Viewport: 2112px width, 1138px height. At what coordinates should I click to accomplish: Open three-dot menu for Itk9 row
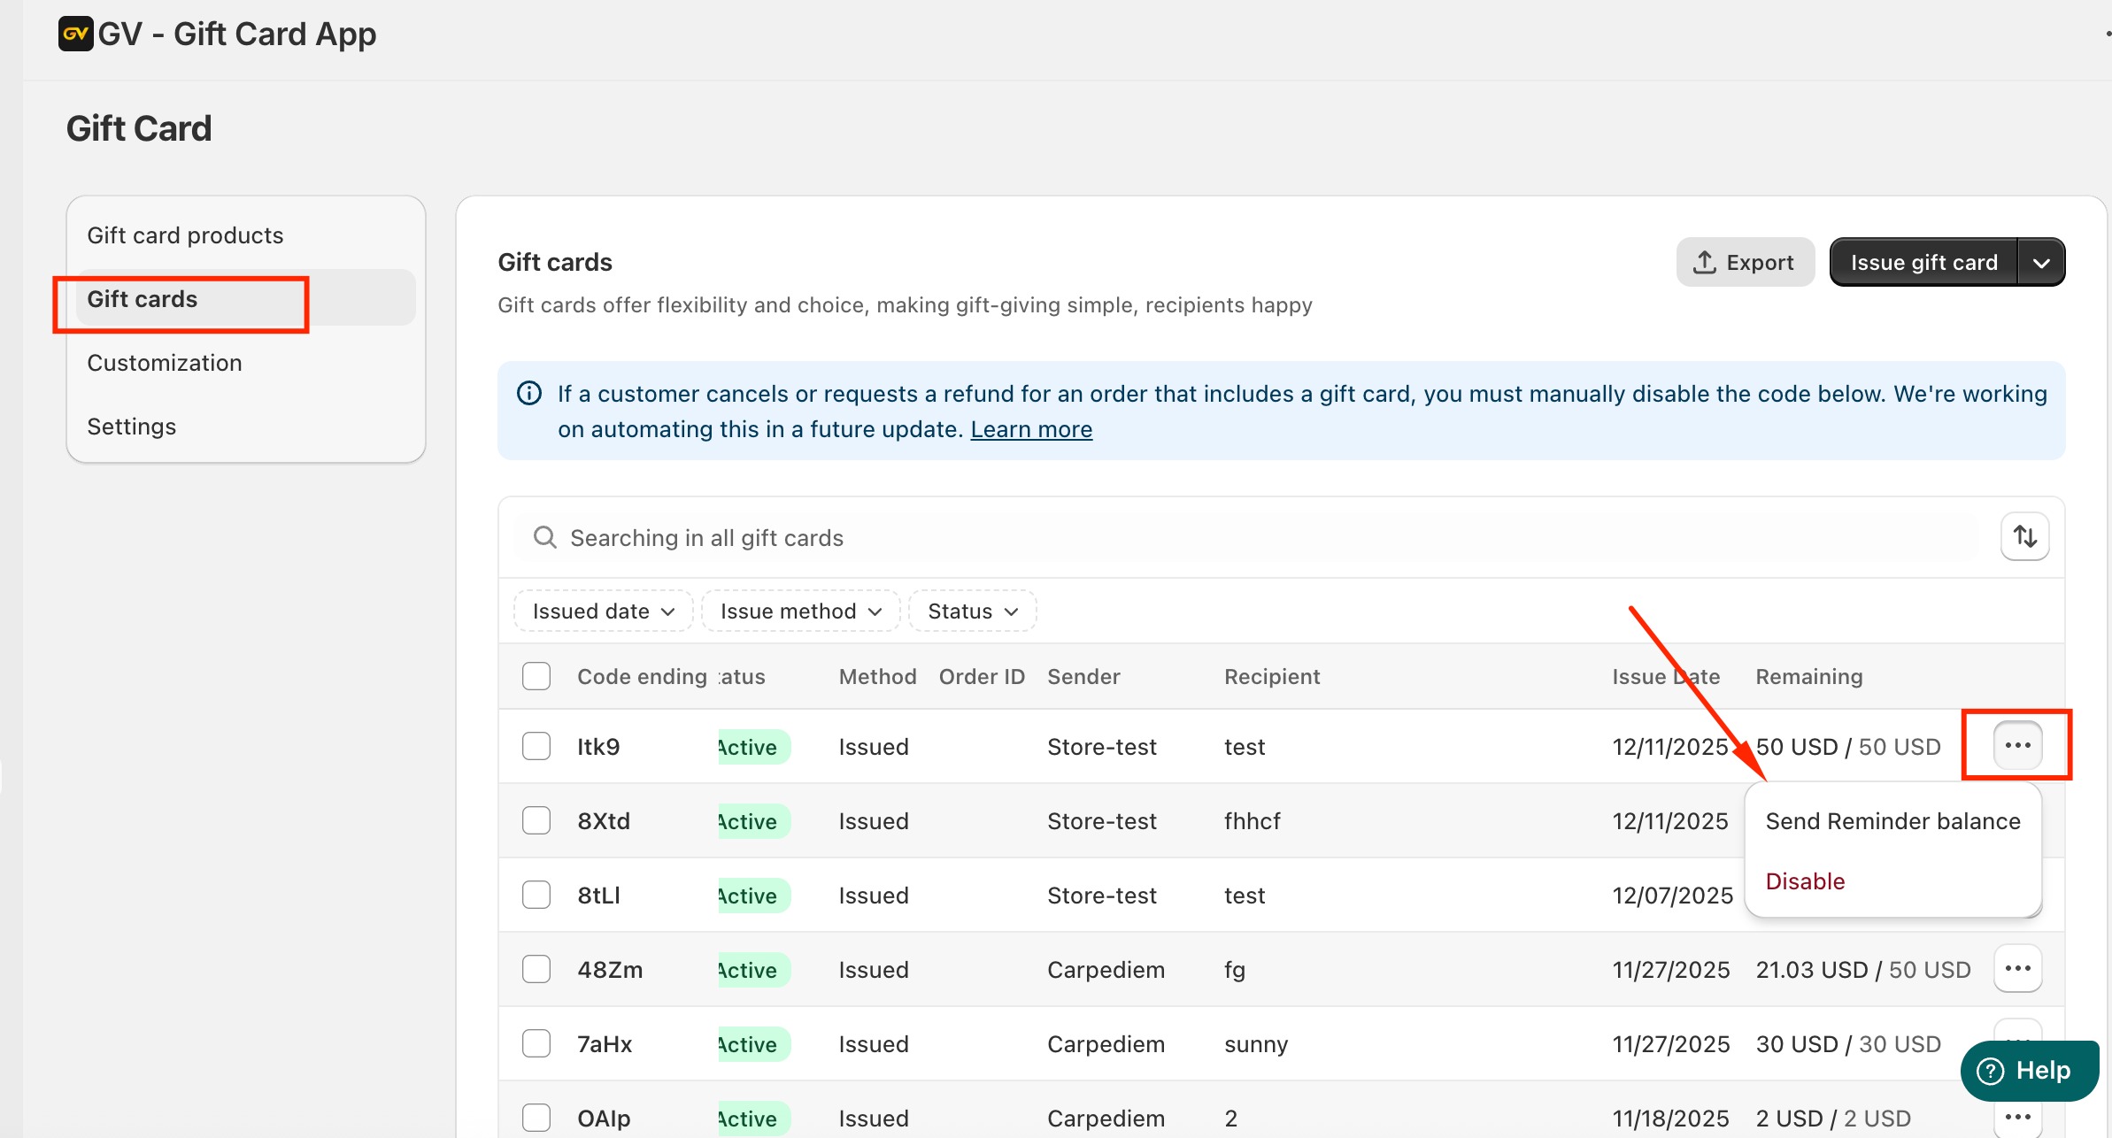point(2017,745)
